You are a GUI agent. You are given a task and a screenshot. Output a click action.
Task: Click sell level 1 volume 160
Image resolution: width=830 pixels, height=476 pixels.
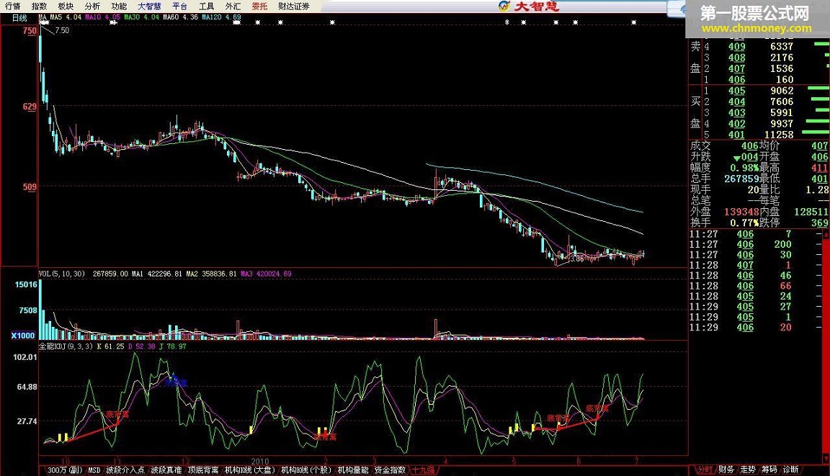coord(785,80)
